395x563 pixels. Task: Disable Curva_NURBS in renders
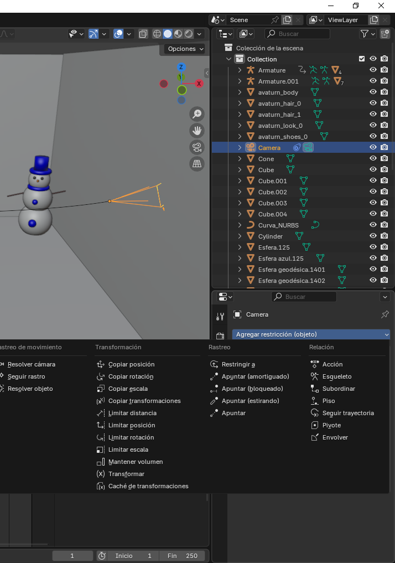(x=384, y=225)
